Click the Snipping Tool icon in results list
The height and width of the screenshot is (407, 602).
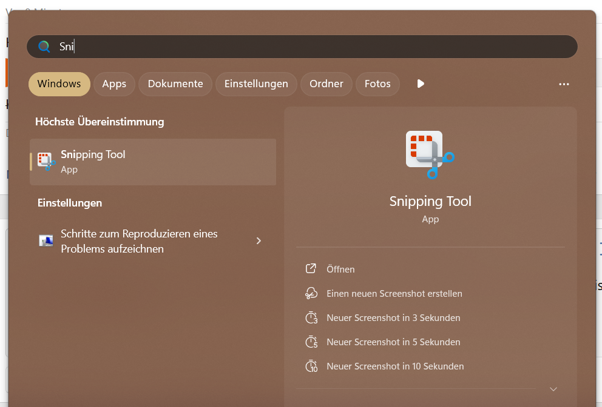46,161
